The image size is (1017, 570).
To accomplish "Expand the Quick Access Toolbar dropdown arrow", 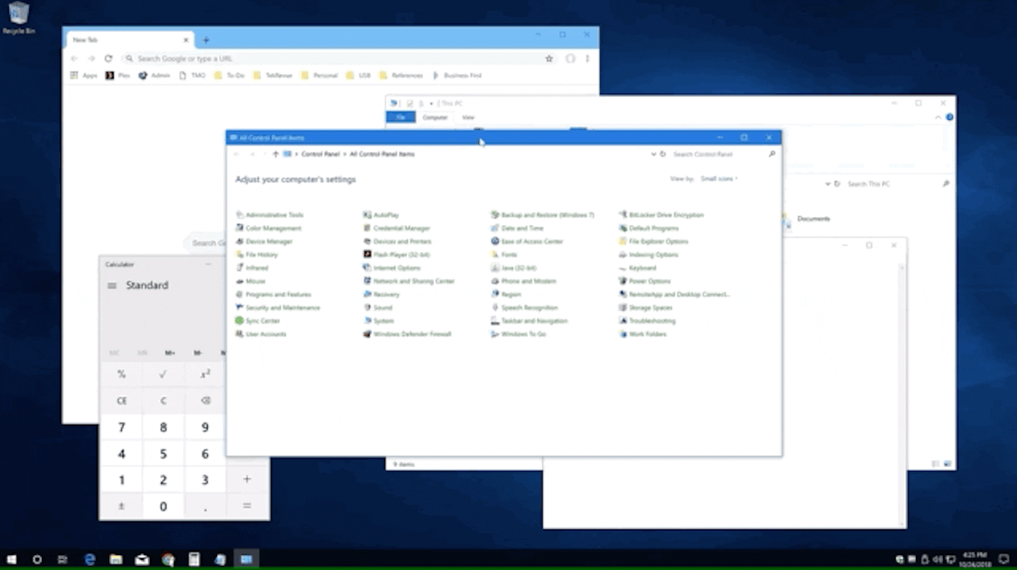I will pyautogui.click(x=432, y=103).
